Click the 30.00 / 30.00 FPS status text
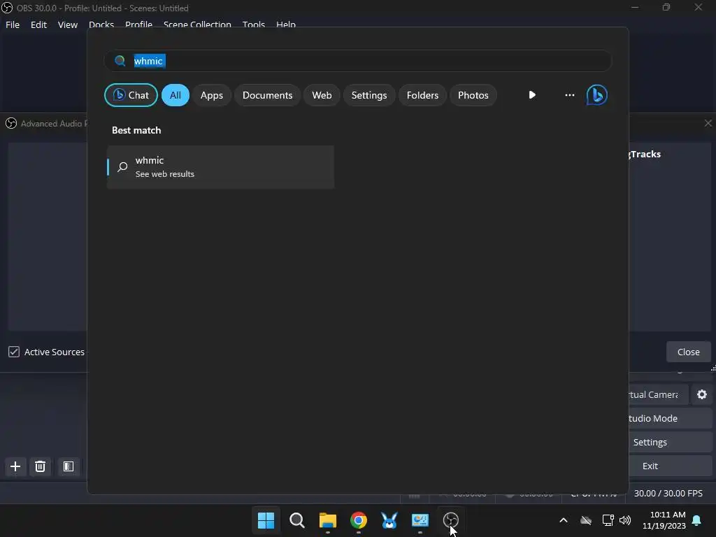Screen dimensions: 716x537 coord(668,493)
